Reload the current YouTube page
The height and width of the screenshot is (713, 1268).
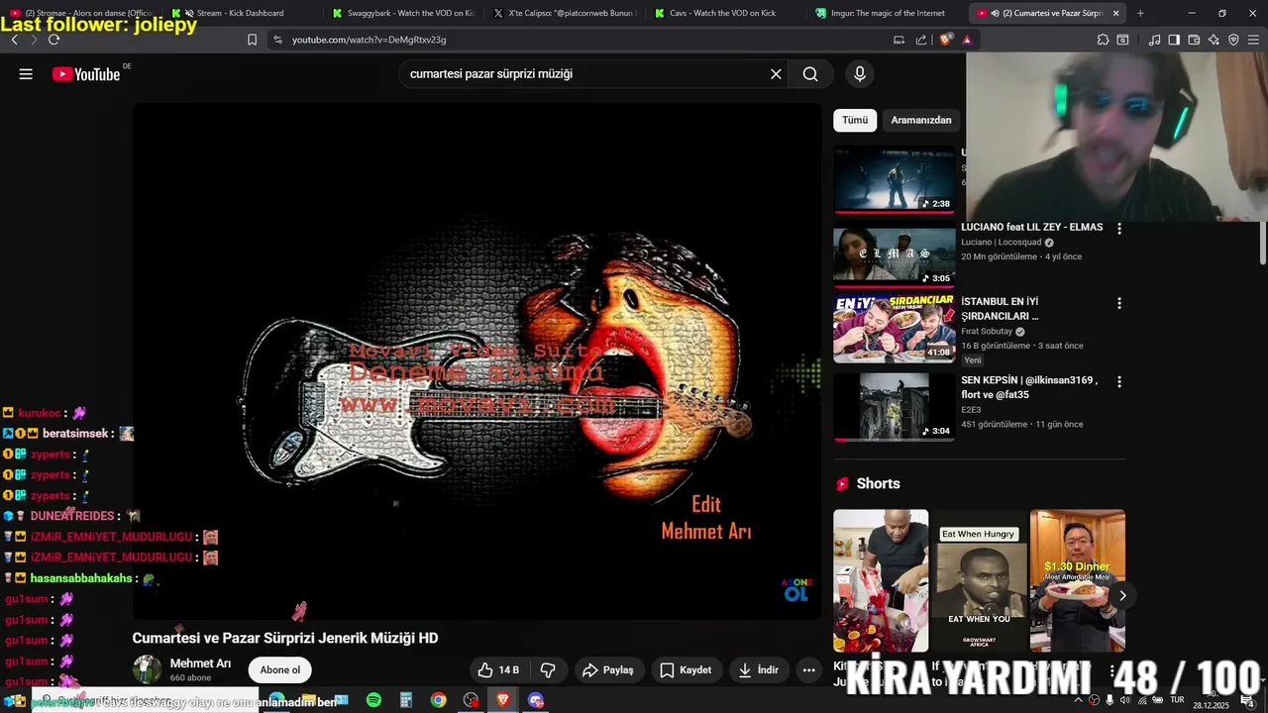53,40
